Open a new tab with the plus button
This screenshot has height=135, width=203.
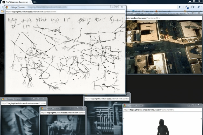pos(35,2)
